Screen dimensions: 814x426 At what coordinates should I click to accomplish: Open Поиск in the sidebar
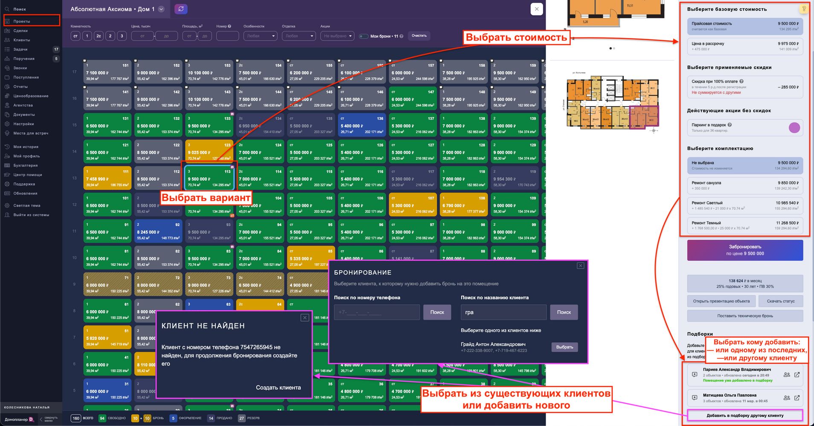point(20,9)
